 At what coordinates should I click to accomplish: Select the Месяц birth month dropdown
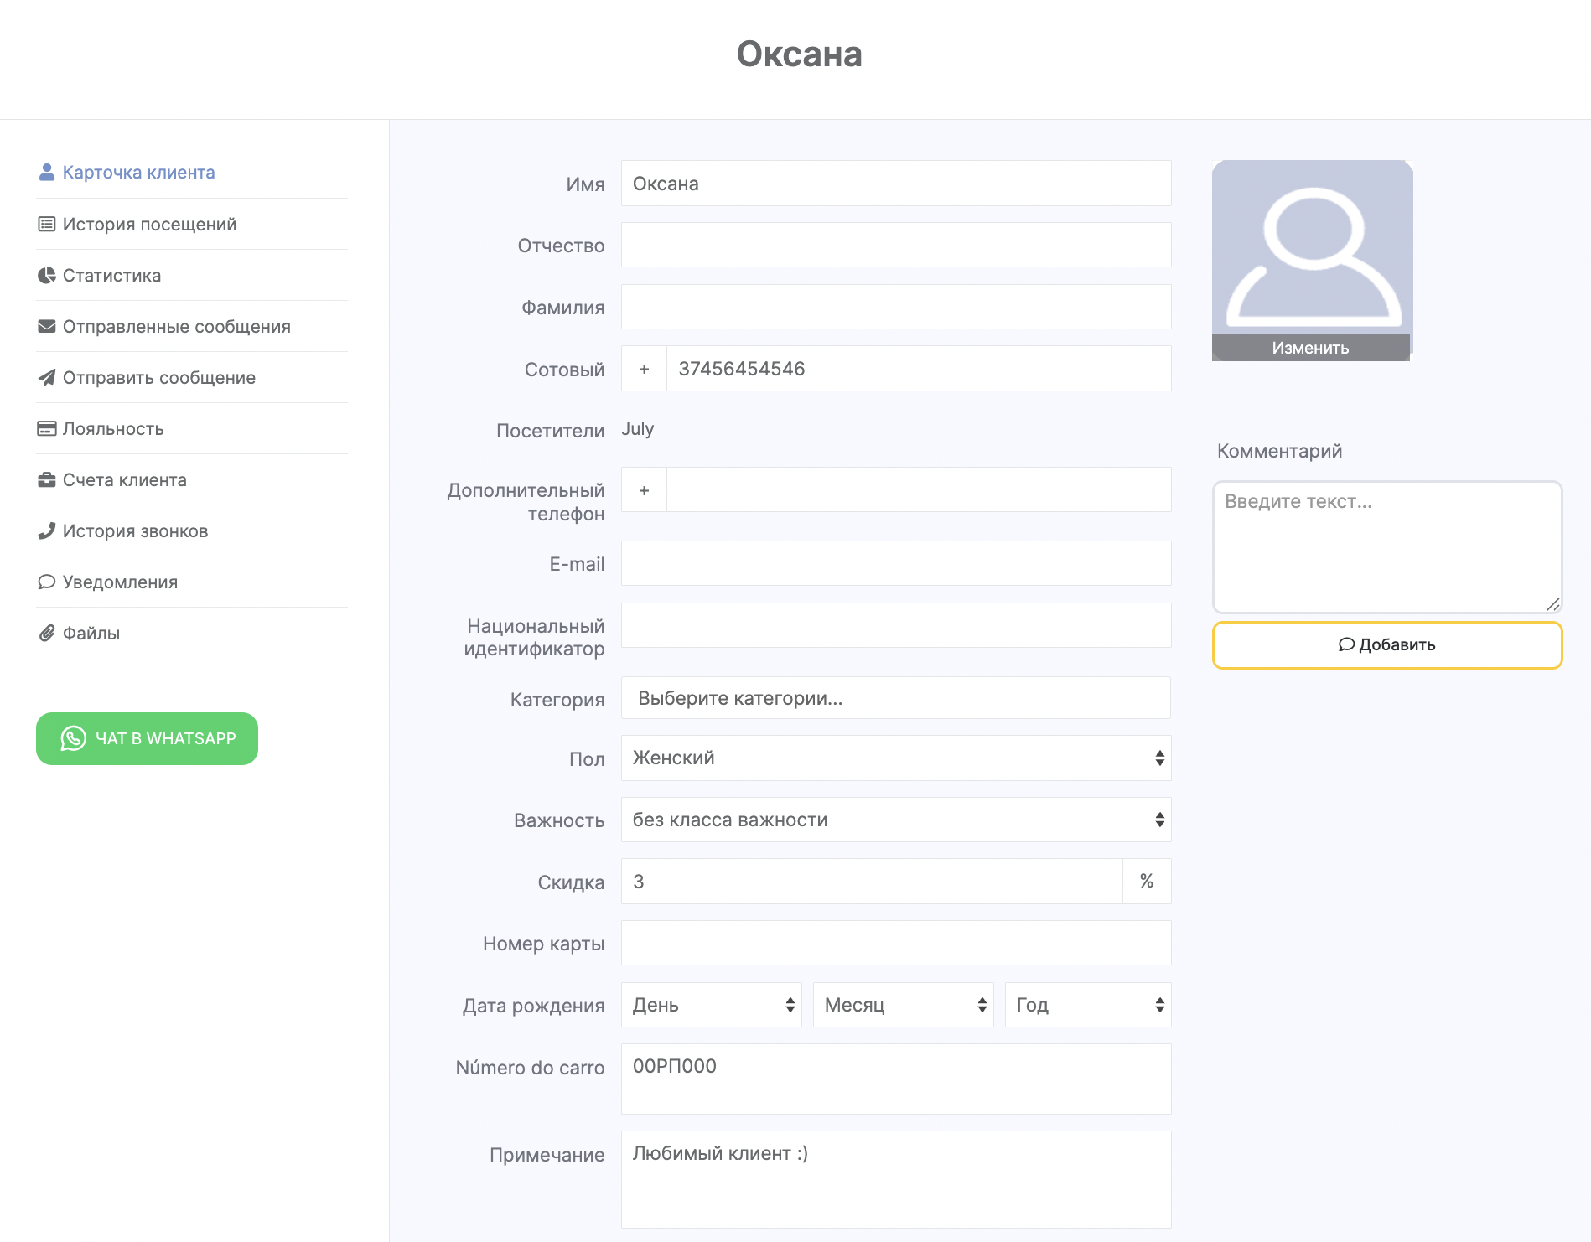903,1006
